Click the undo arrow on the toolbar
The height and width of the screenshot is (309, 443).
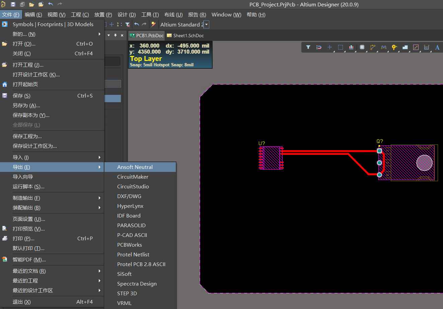pos(137,24)
